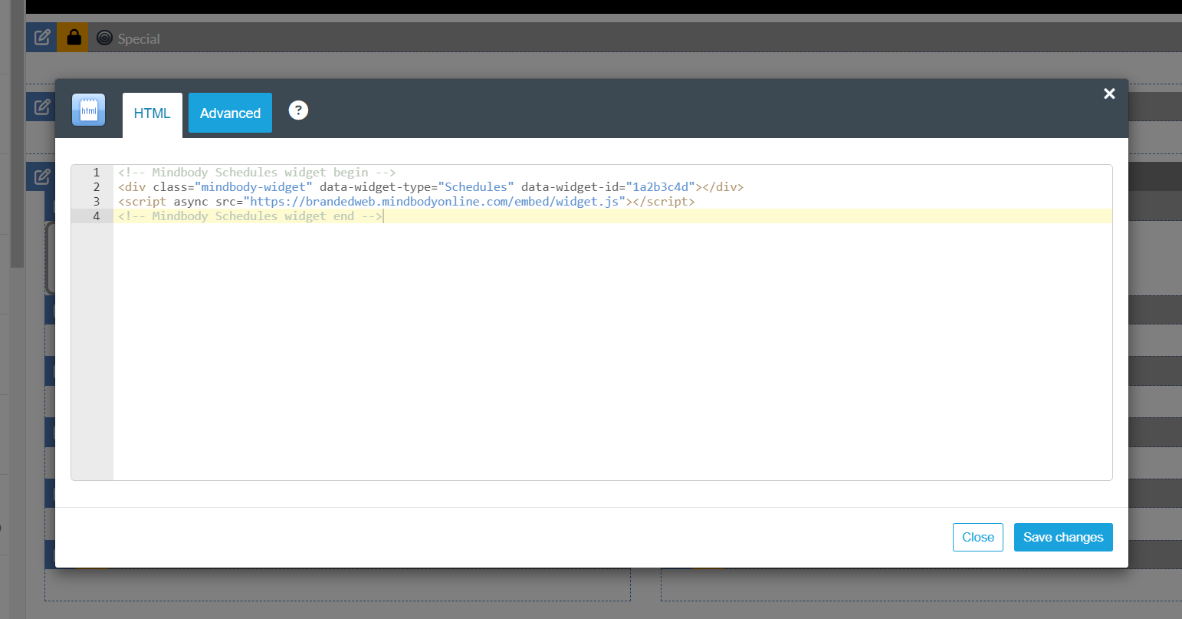
Task: Click the "Schedules" data-widget-type value
Action: [476, 187]
